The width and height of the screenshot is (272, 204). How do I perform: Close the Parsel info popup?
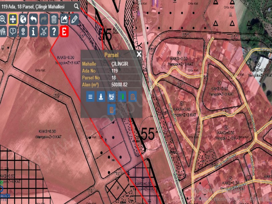click(139, 55)
